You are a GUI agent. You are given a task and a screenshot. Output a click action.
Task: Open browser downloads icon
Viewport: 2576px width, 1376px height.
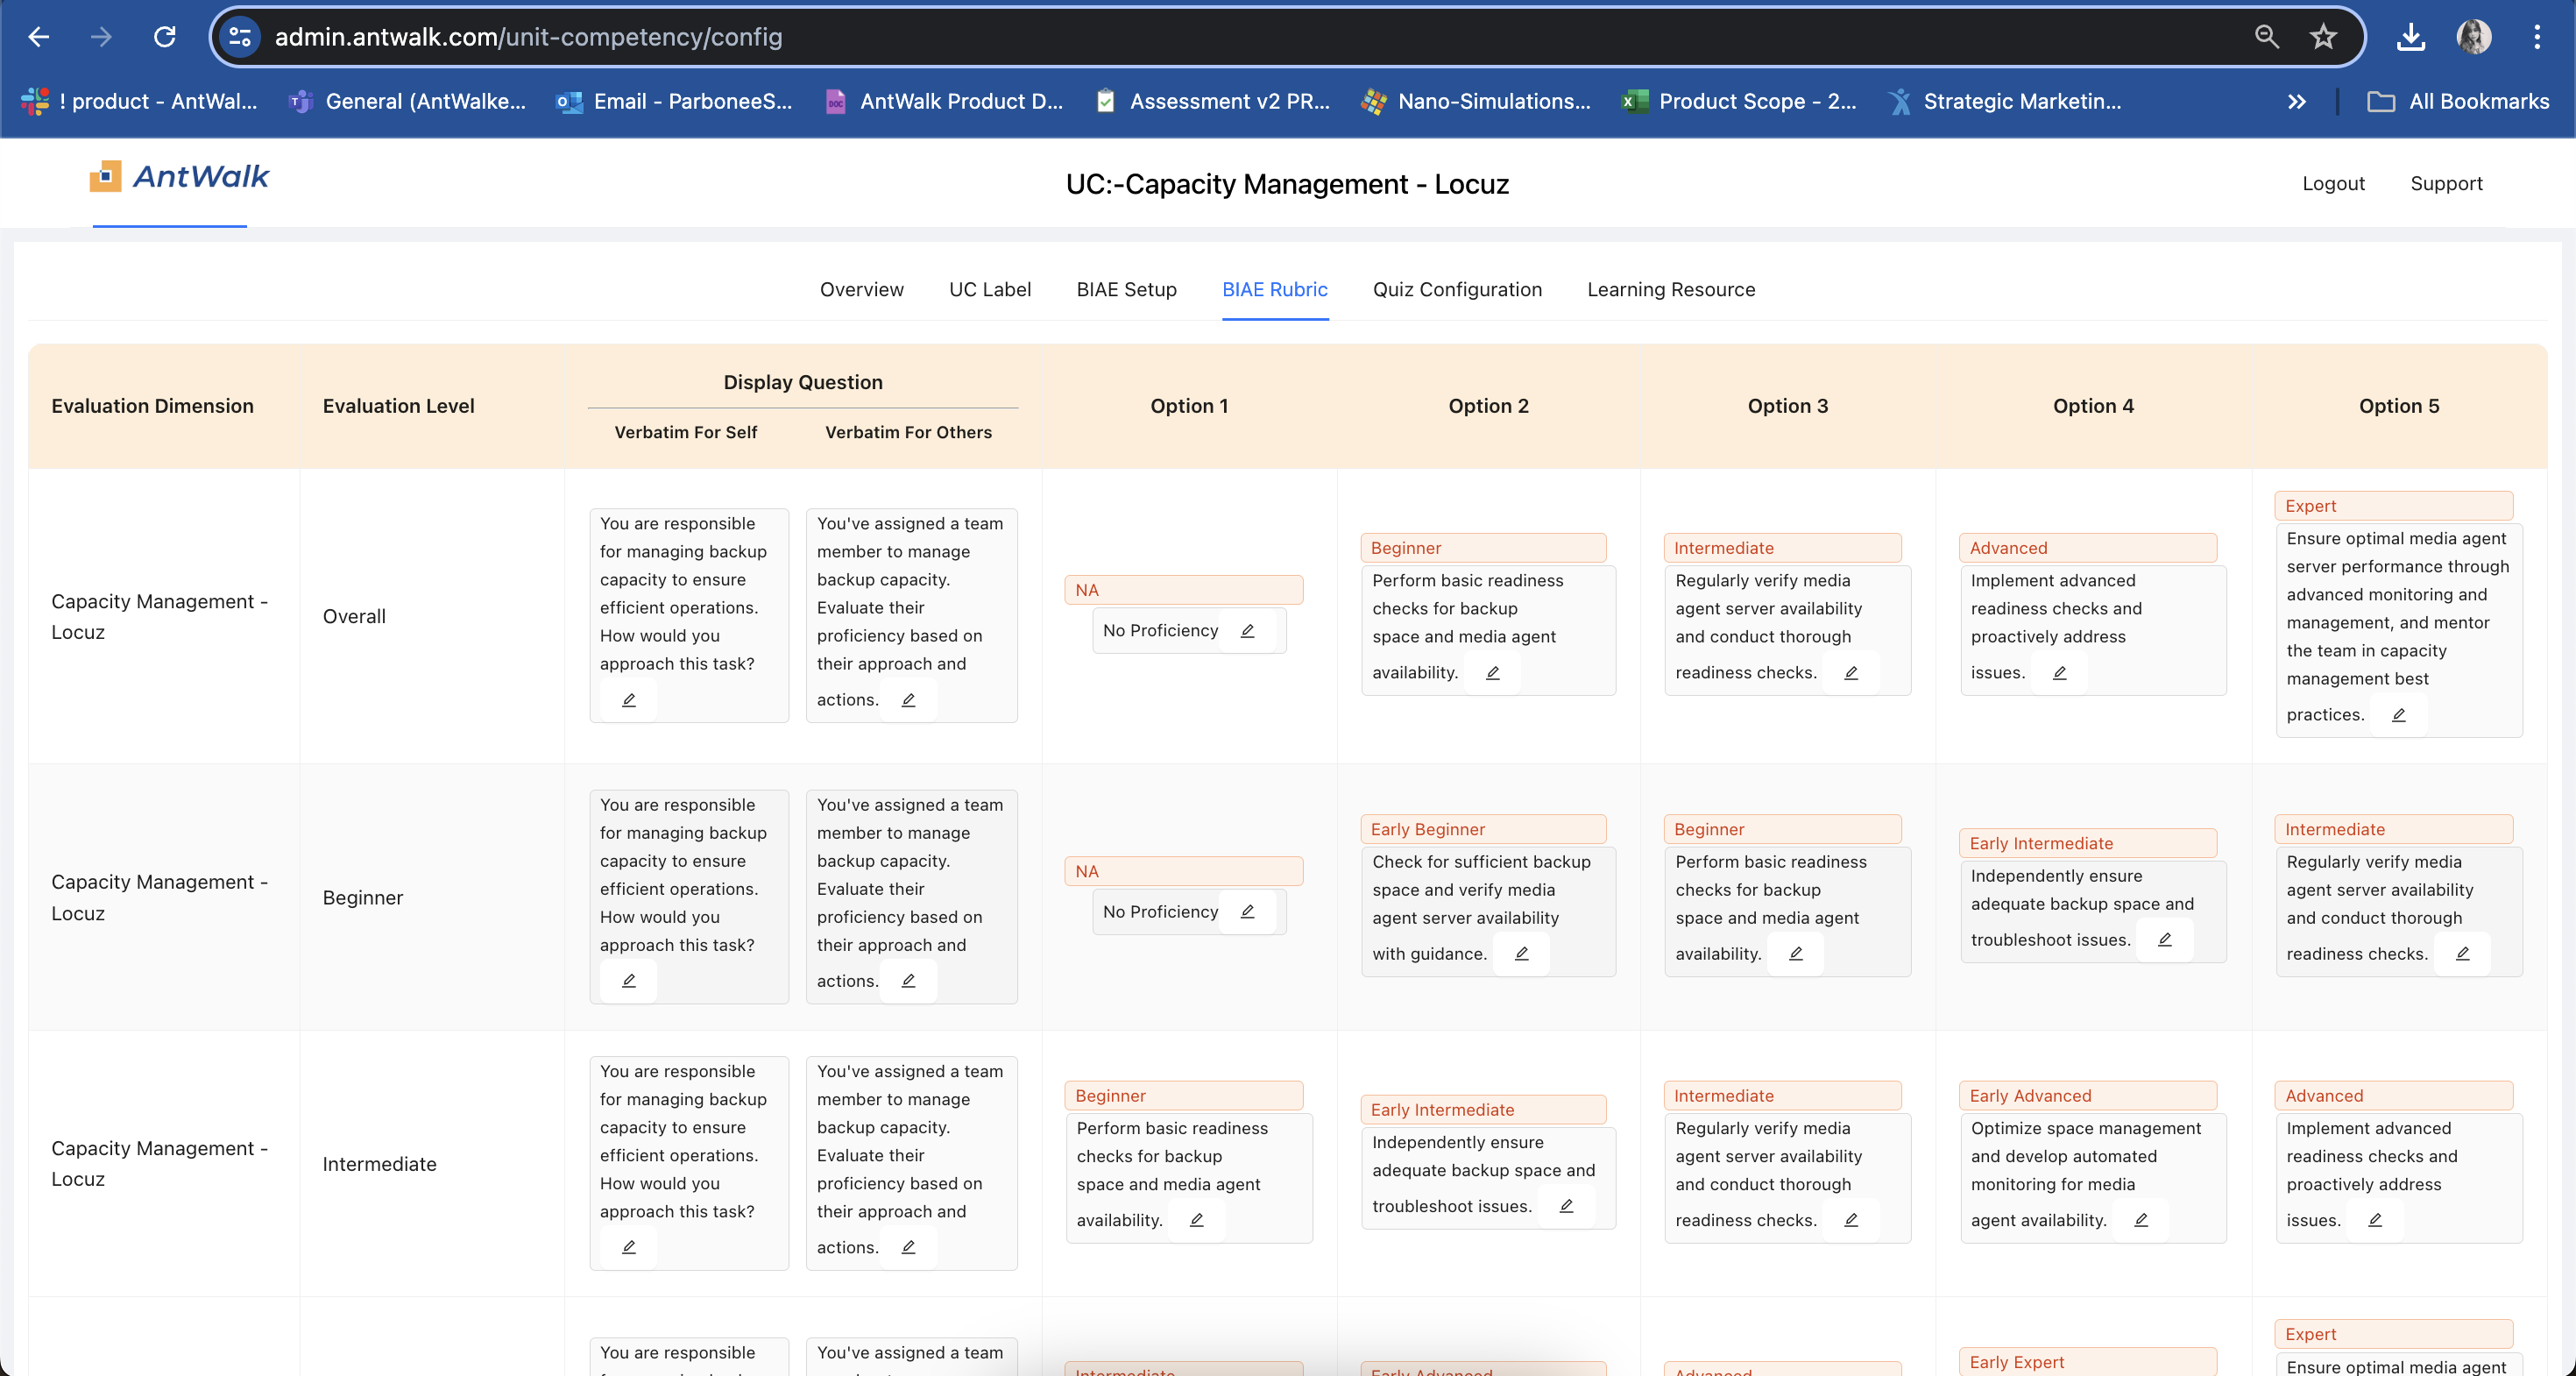click(x=2410, y=37)
